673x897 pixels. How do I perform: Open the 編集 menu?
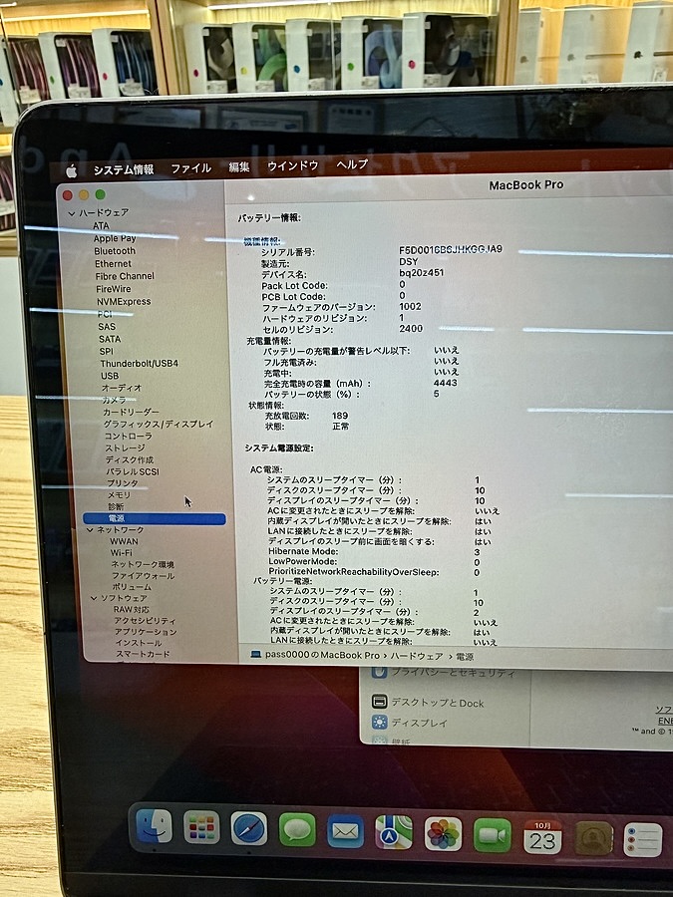(239, 167)
